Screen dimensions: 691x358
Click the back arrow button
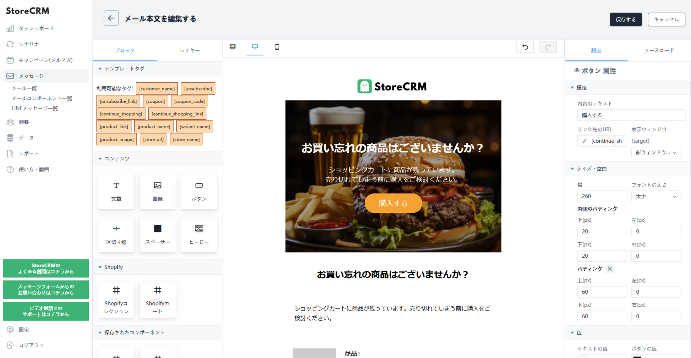tap(111, 18)
